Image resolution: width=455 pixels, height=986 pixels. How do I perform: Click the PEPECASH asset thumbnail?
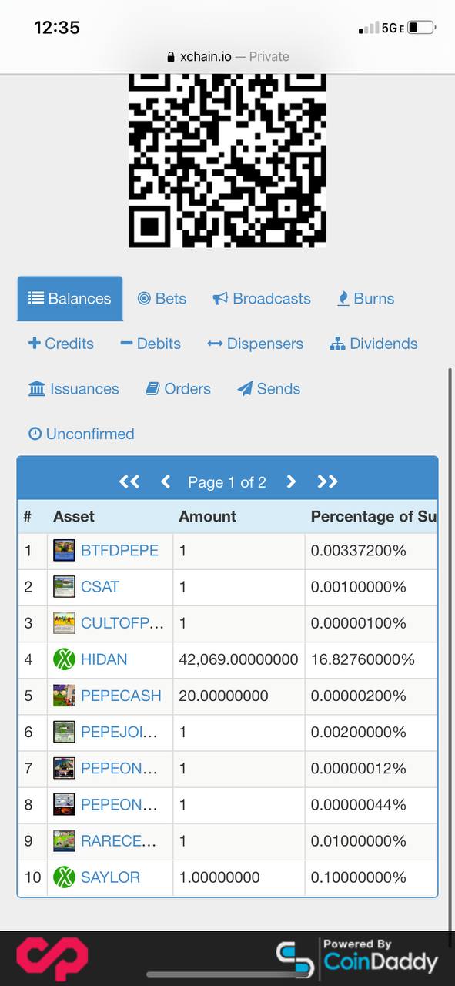(64, 696)
